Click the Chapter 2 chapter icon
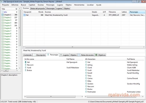Image resolution: width=146 pixels, height=103 pixels. tap(2, 17)
